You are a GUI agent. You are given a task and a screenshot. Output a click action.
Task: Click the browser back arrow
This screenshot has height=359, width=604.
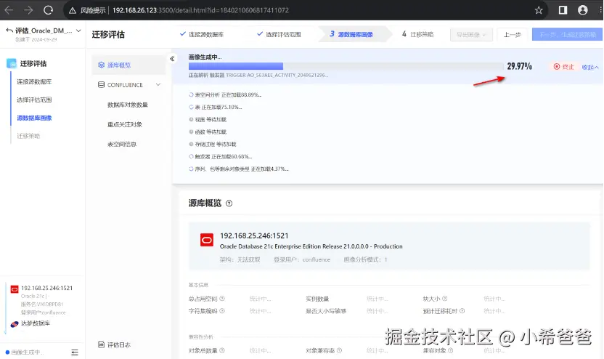(x=9, y=10)
